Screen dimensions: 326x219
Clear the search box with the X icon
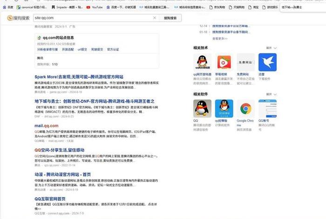pyautogui.click(x=155, y=18)
